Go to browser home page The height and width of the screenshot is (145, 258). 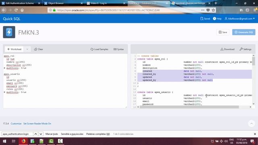click(22, 10)
